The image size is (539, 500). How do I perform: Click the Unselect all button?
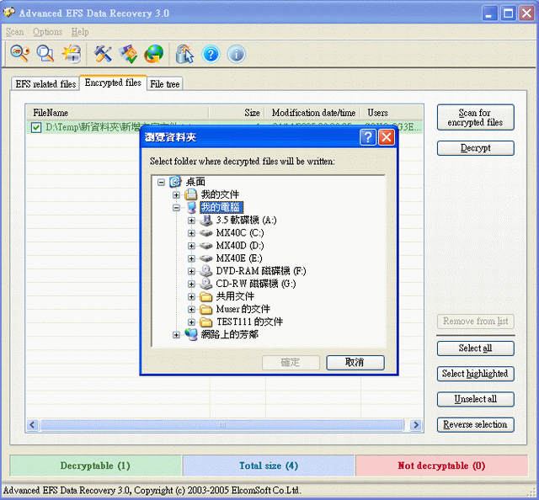point(475,399)
